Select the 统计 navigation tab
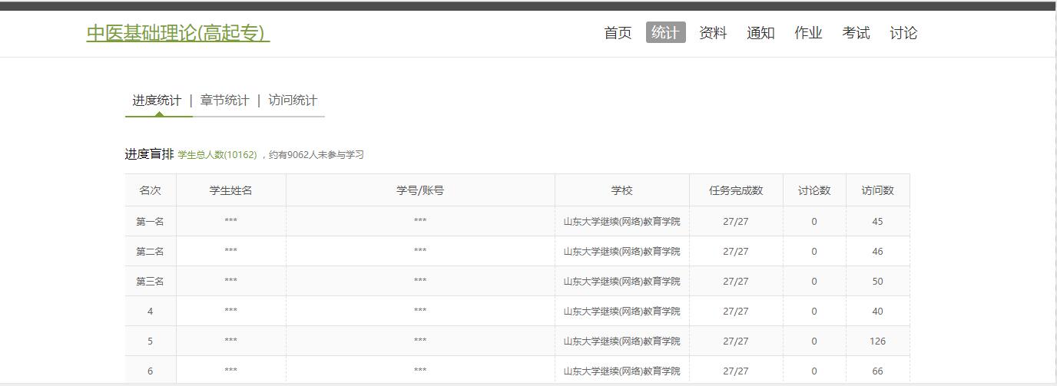This screenshot has height=386, width=1057. click(x=665, y=32)
